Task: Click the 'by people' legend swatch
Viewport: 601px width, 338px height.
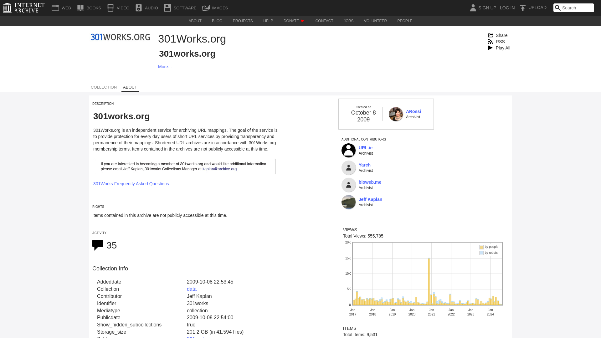Action: click(481, 247)
